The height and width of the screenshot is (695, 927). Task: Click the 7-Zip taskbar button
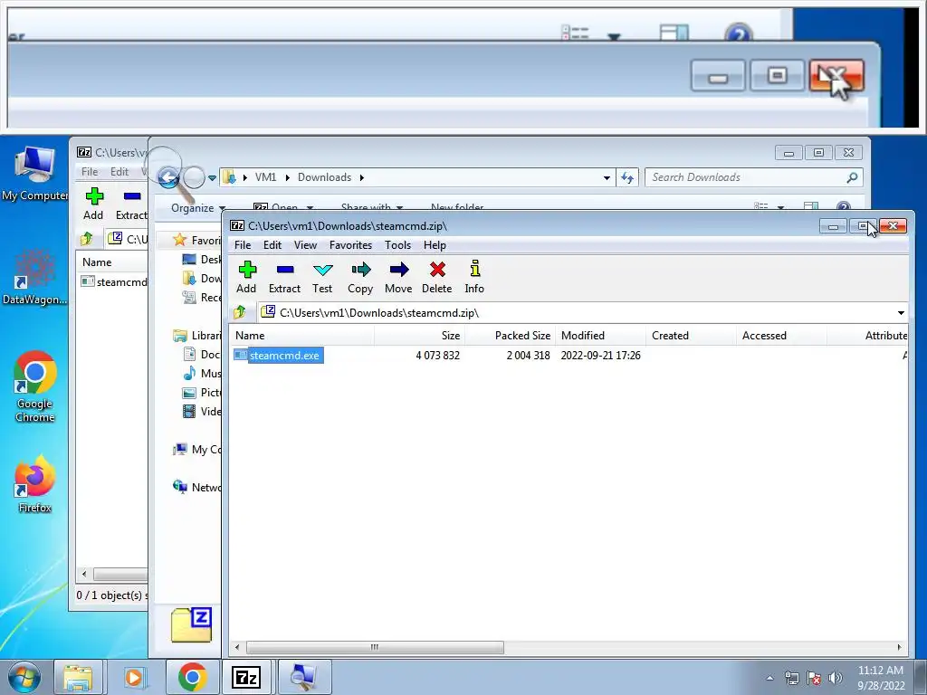[x=246, y=677]
